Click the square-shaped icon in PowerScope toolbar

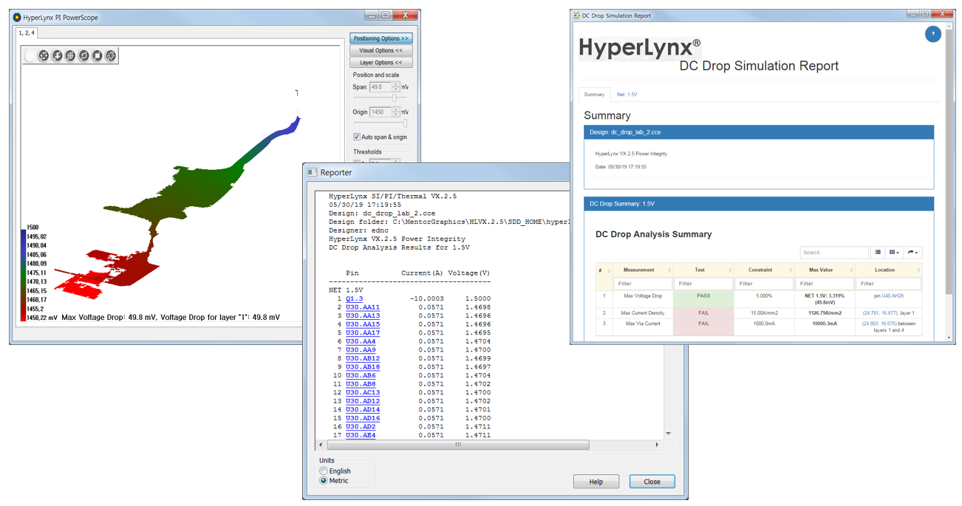(97, 56)
